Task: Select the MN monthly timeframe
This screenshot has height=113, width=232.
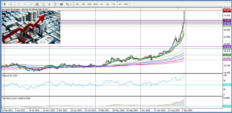Action: [x=126, y=4]
